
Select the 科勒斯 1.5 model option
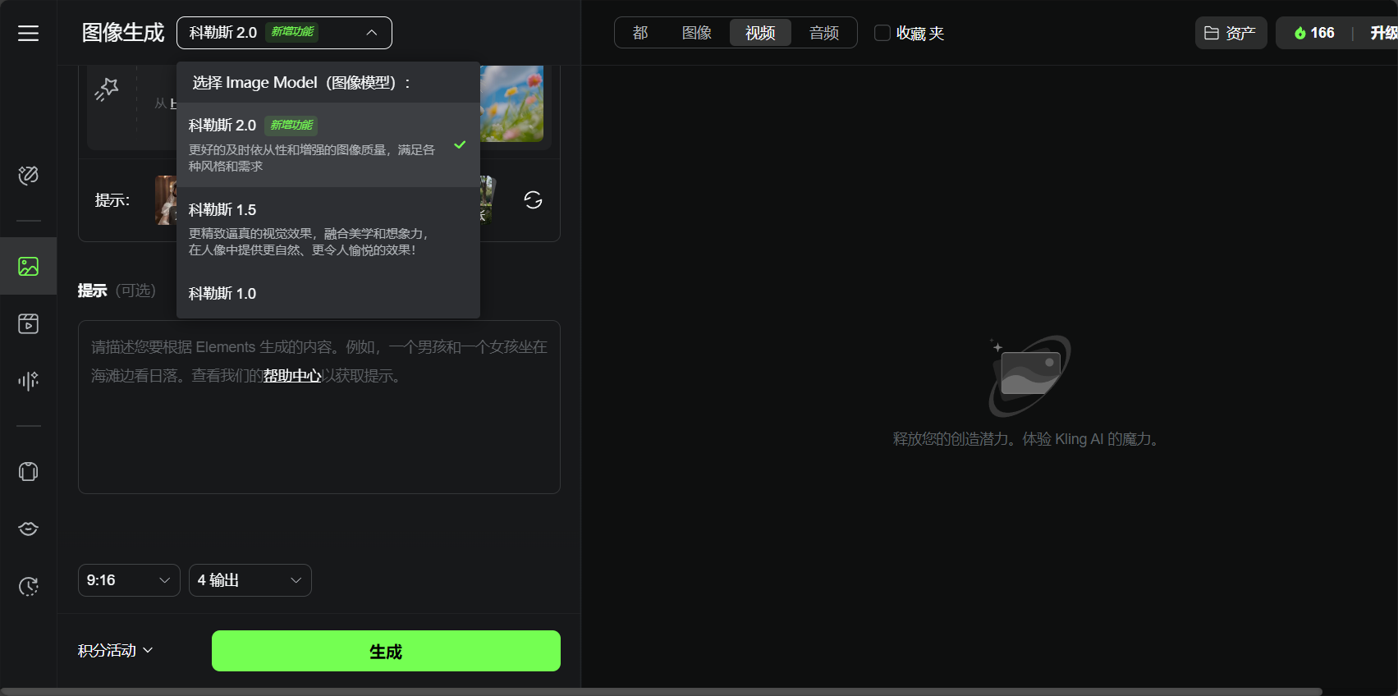click(x=328, y=229)
